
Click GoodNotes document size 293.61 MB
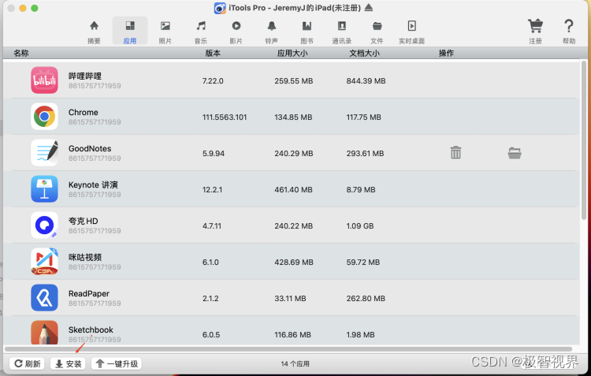tap(365, 154)
